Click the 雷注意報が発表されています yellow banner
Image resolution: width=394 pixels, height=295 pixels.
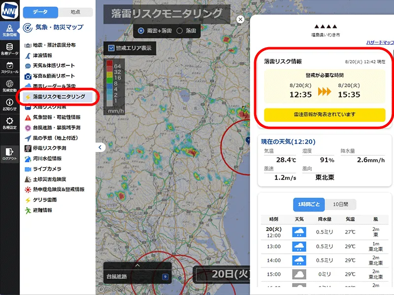coord(324,114)
